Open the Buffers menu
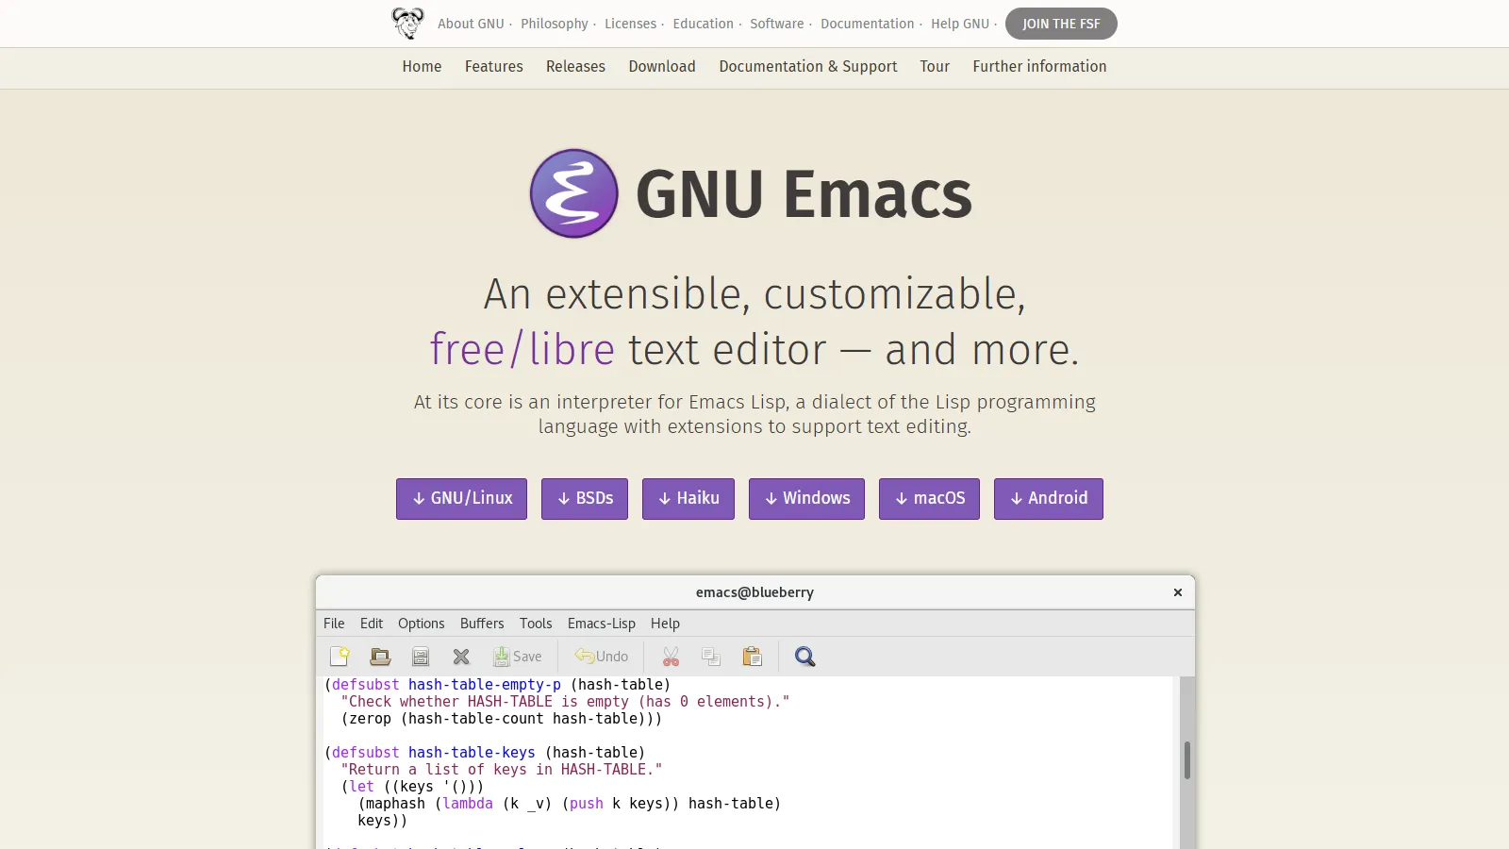This screenshot has height=849, width=1509. tap(481, 624)
